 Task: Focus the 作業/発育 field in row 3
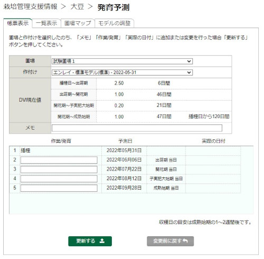coord(59,169)
